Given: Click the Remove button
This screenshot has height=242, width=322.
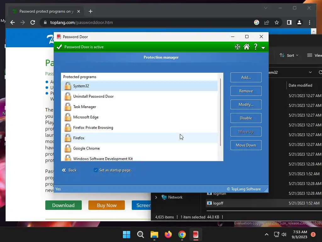Looking at the screenshot, I should click(x=246, y=91).
